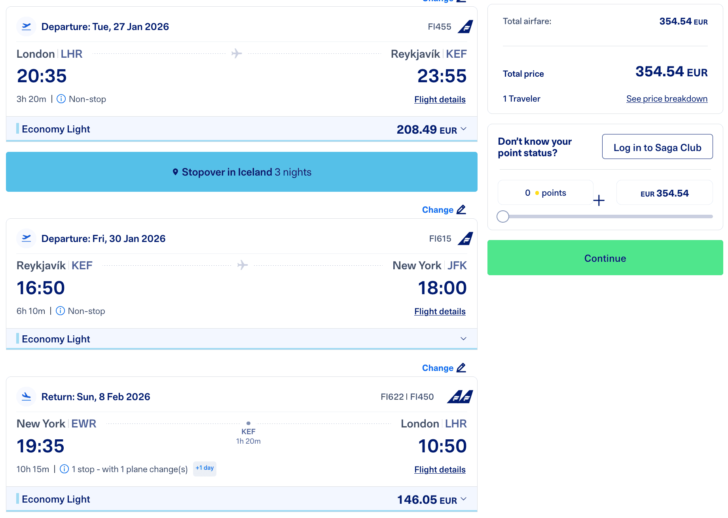Click the Icelandair tail logo for FI455

click(466, 26)
